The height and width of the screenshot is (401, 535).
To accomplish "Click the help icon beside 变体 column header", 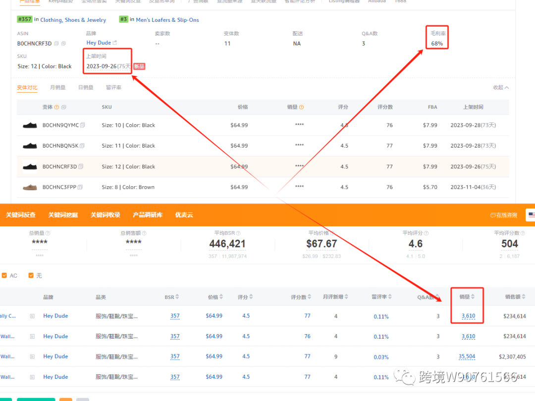I will [56, 107].
